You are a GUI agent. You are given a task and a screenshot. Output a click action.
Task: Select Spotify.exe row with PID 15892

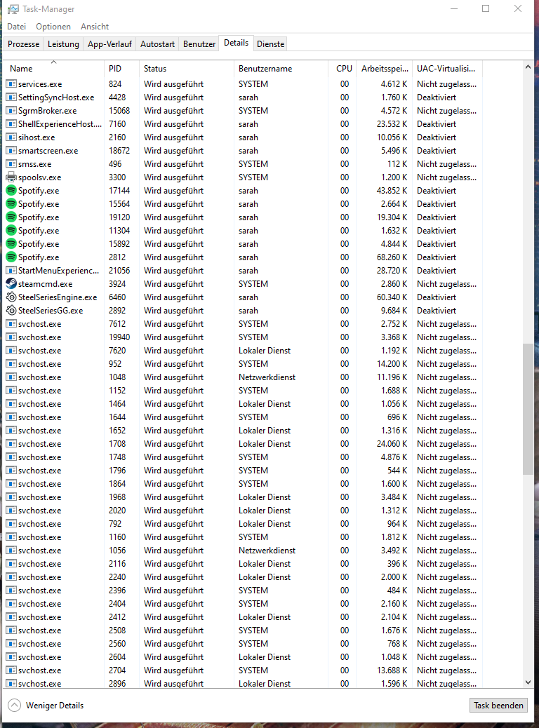[x=243, y=244]
